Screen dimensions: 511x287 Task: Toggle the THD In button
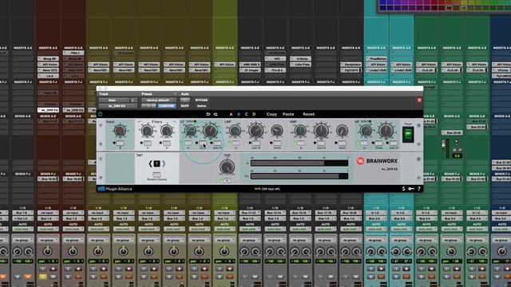coord(227,181)
